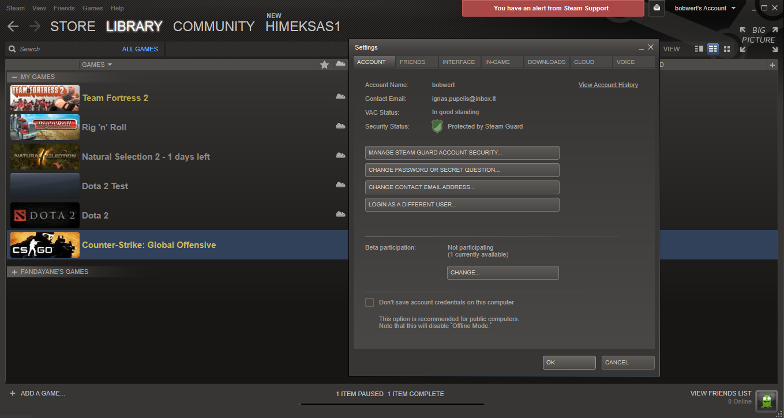Click cloud icon on Rig 'n' Roll row

pos(340,126)
